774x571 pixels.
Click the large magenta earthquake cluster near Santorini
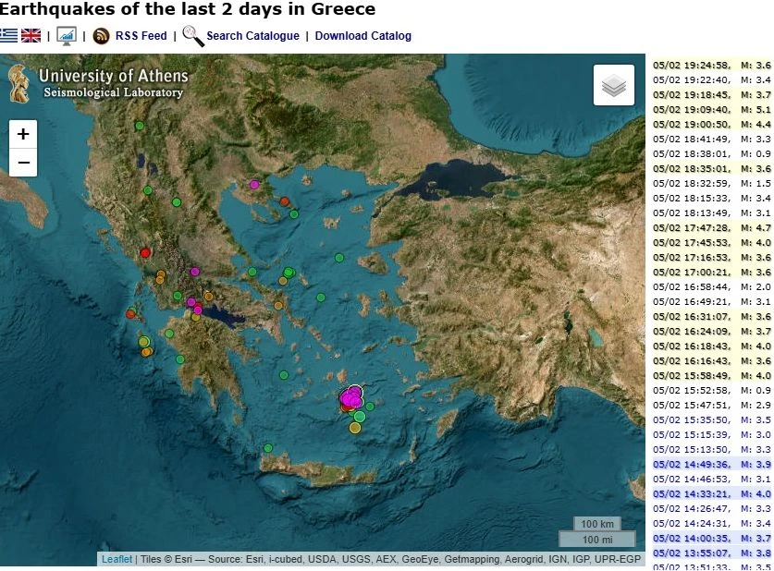(x=351, y=397)
